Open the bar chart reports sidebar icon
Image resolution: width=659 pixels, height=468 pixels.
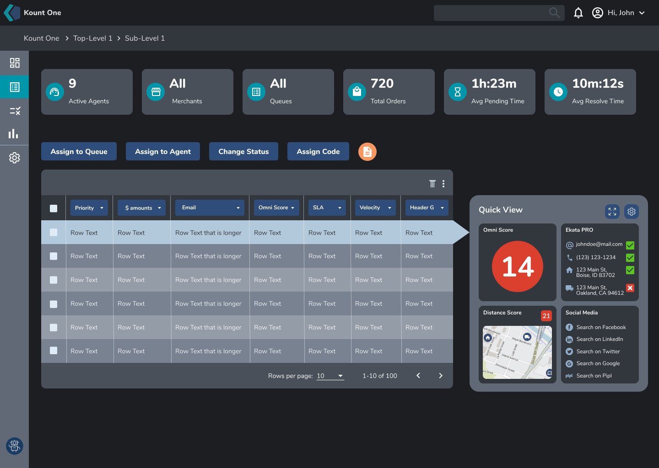[14, 133]
